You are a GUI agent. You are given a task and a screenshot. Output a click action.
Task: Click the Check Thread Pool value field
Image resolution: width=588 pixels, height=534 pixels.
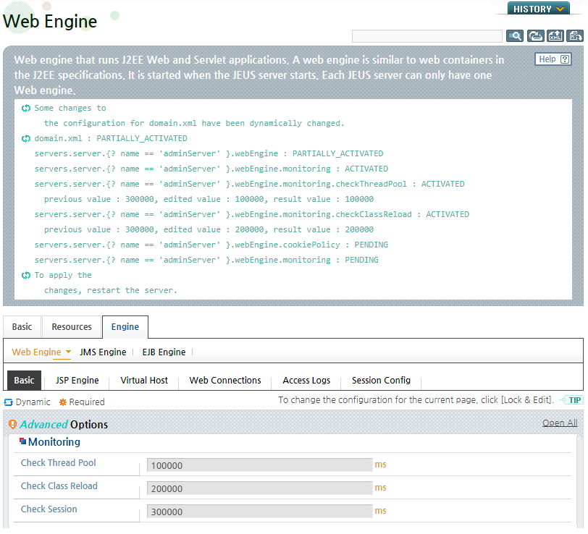[x=259, y=465]
